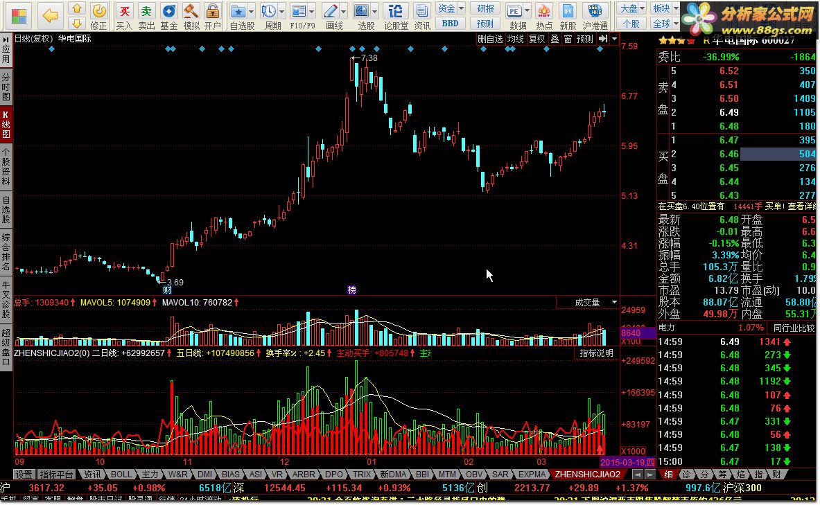Click the 删自选 button
The height and width of the screenshot is (505, 820).
(490, 39)
